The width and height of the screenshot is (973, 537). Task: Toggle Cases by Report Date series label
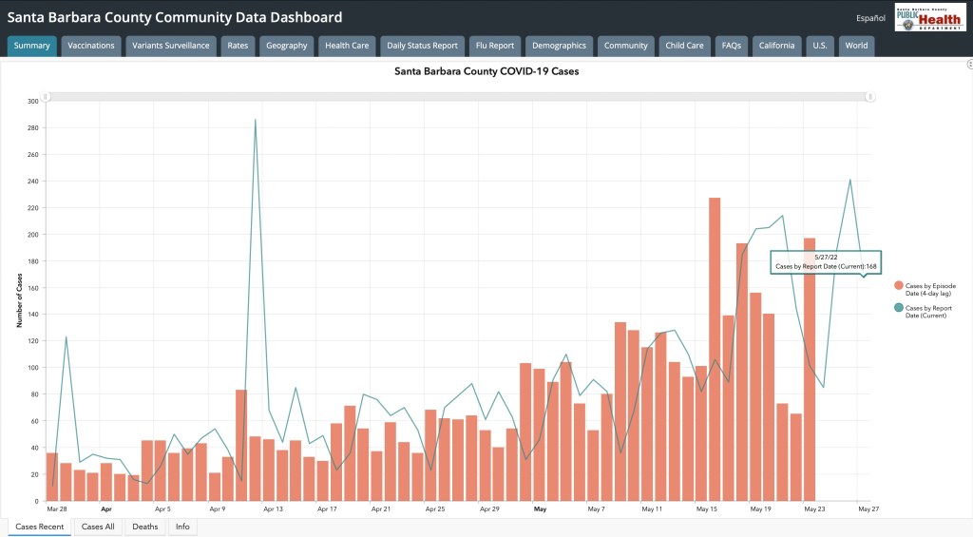(929, 312)
